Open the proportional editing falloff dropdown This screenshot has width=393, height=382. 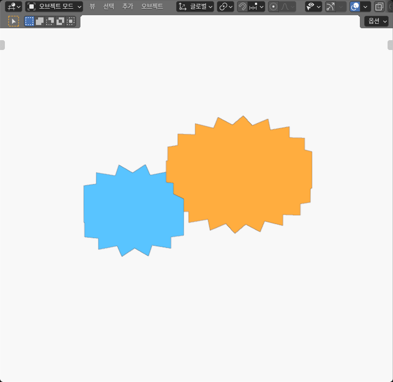coord(288,7)
